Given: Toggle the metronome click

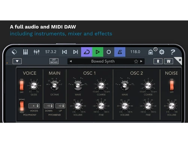Looking at the screenshot, I should pos(120,52).
